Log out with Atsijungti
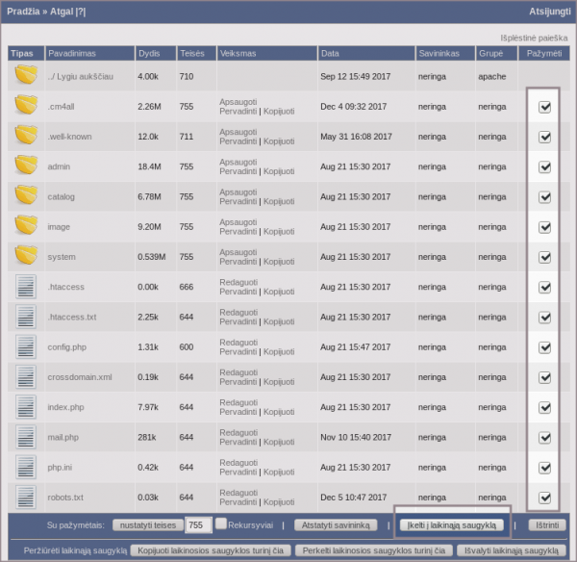Viewport: 577px width, 562px height. (x=550, y=12)
